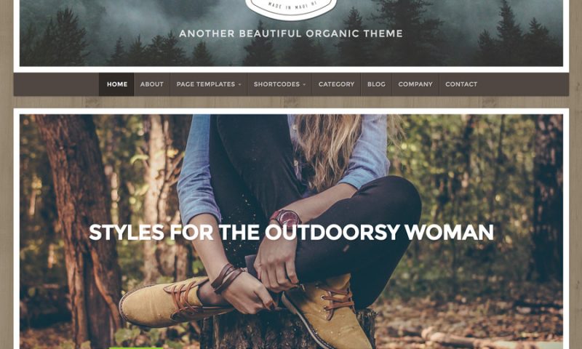Viewport: 582px width, 349px height.
Task: Go to the About page
Action: [152, 84]
